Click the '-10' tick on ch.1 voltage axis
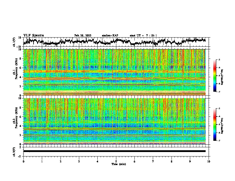 [19, 47]
